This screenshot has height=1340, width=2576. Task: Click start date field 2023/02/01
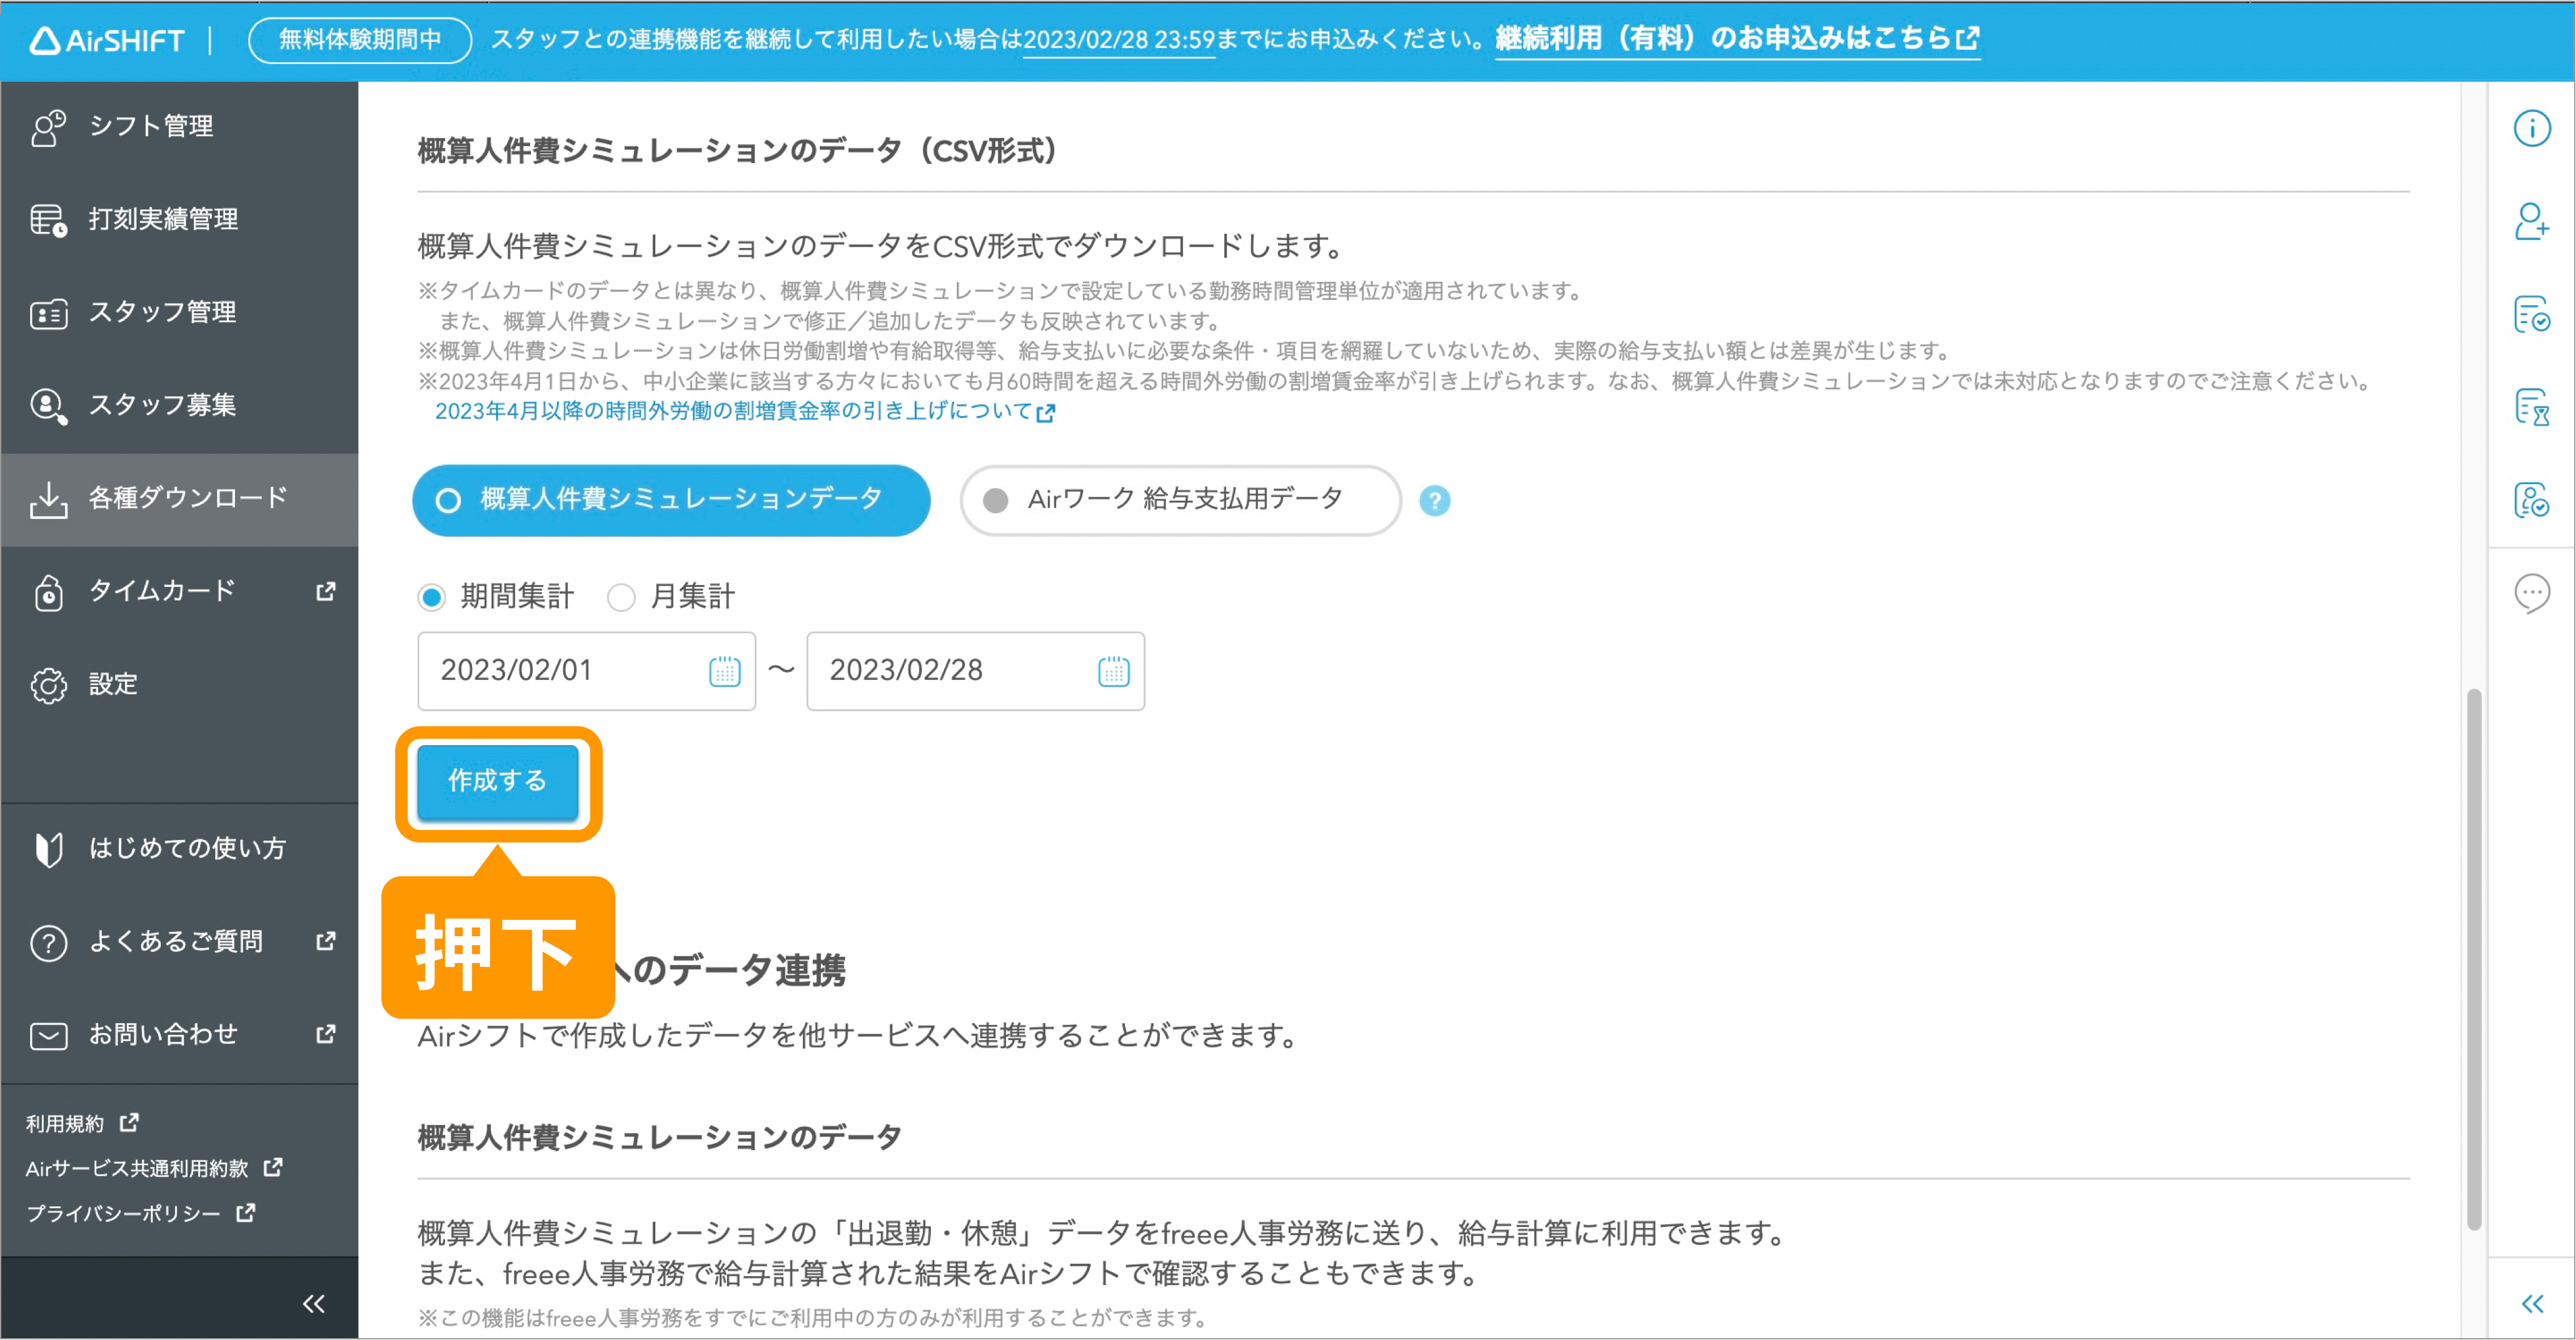(586, 671)
